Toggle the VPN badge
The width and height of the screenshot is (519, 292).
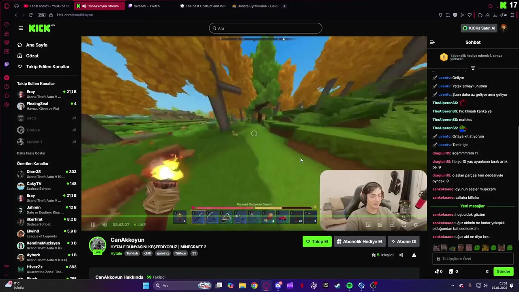pos(41,15)
